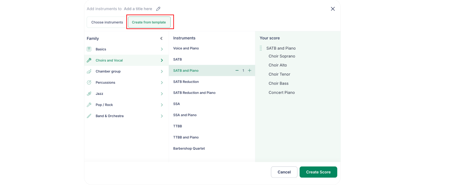Select the Create from template tab
463x185 pixels.
[x=149, y=22]
